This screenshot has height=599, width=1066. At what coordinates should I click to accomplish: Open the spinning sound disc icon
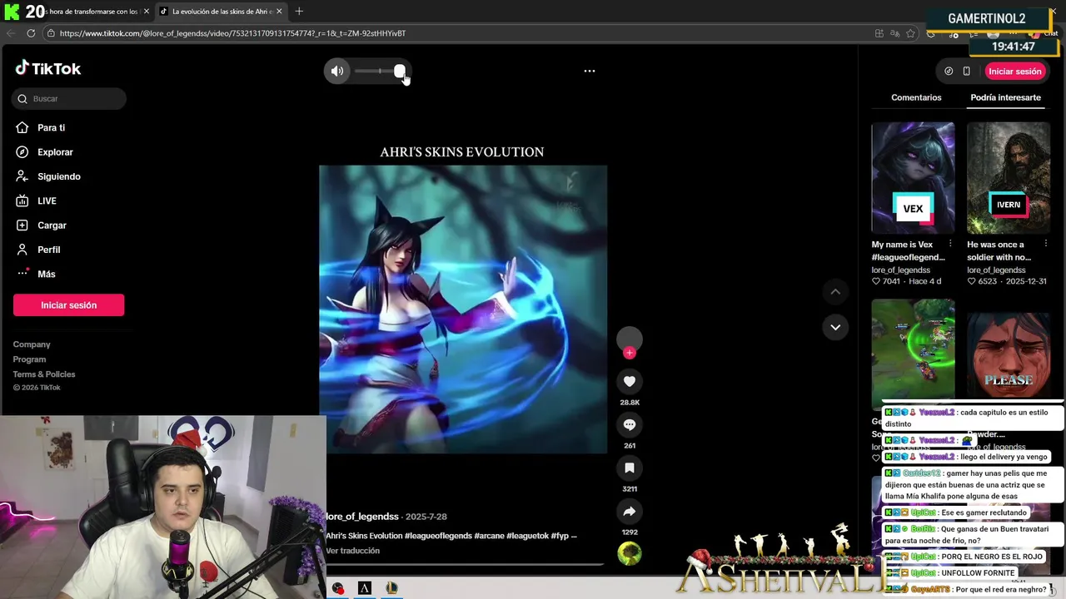coord(630,553)
